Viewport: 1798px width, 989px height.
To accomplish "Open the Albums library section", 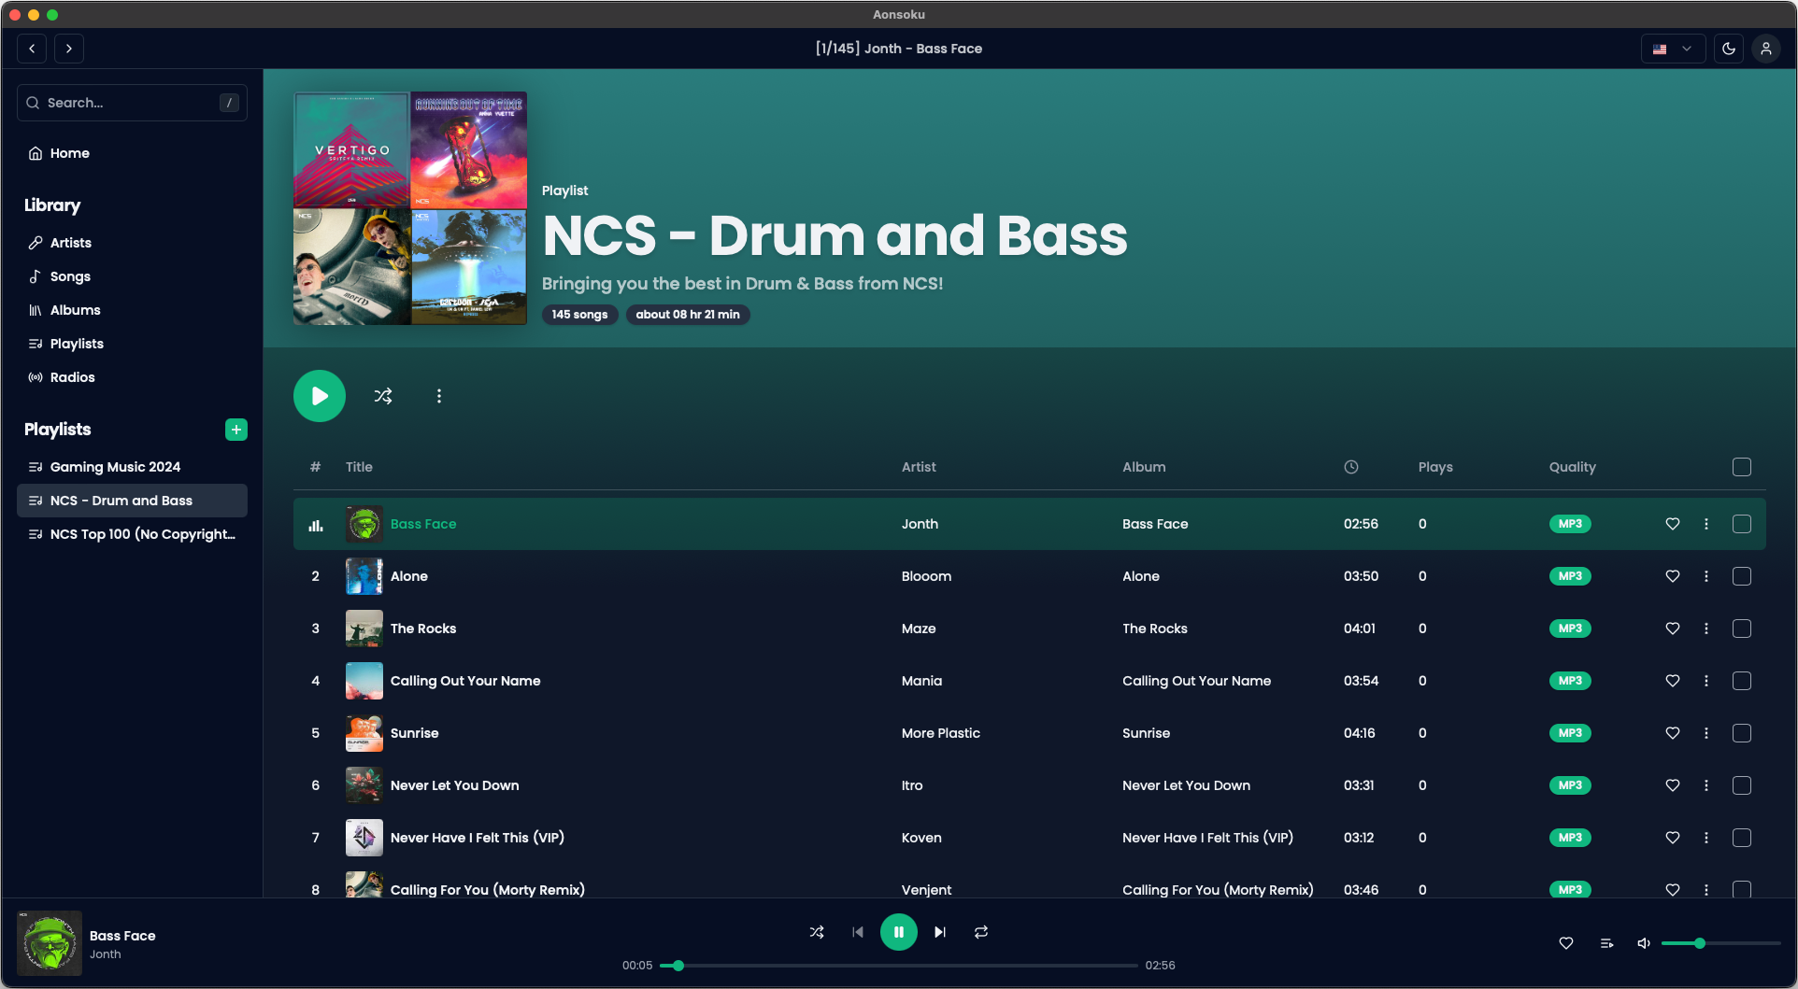I will [x=75, y=309].
